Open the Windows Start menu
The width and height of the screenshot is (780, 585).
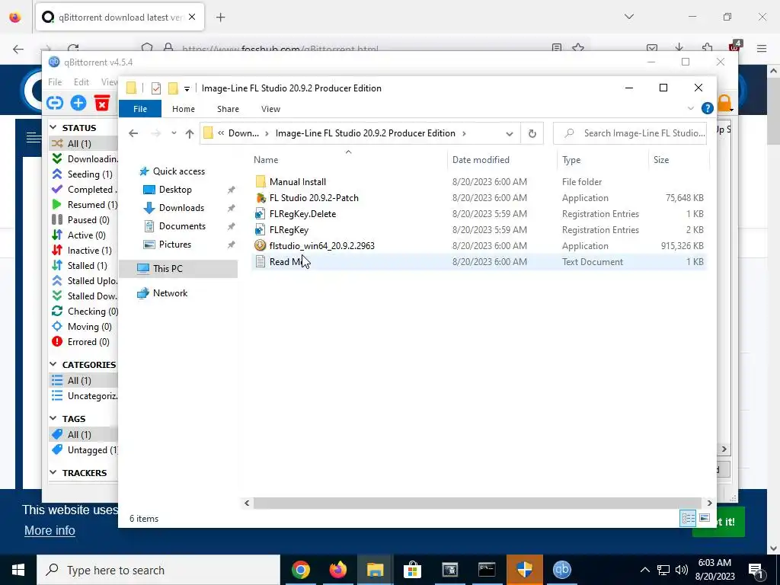click(18, 570)
